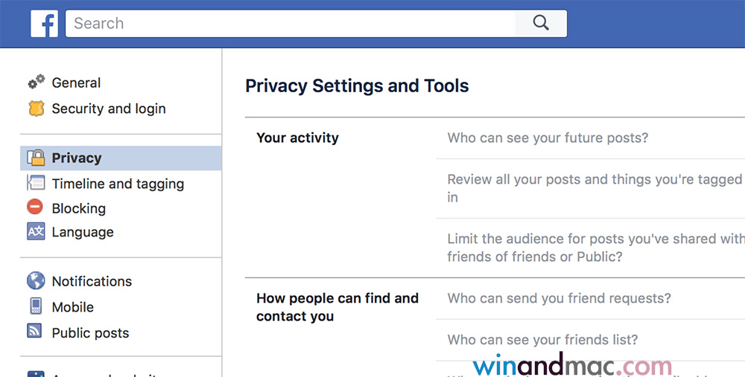Click the Notifications globe icon
This screenshot has width=745, height=377.
coord(36,281)
